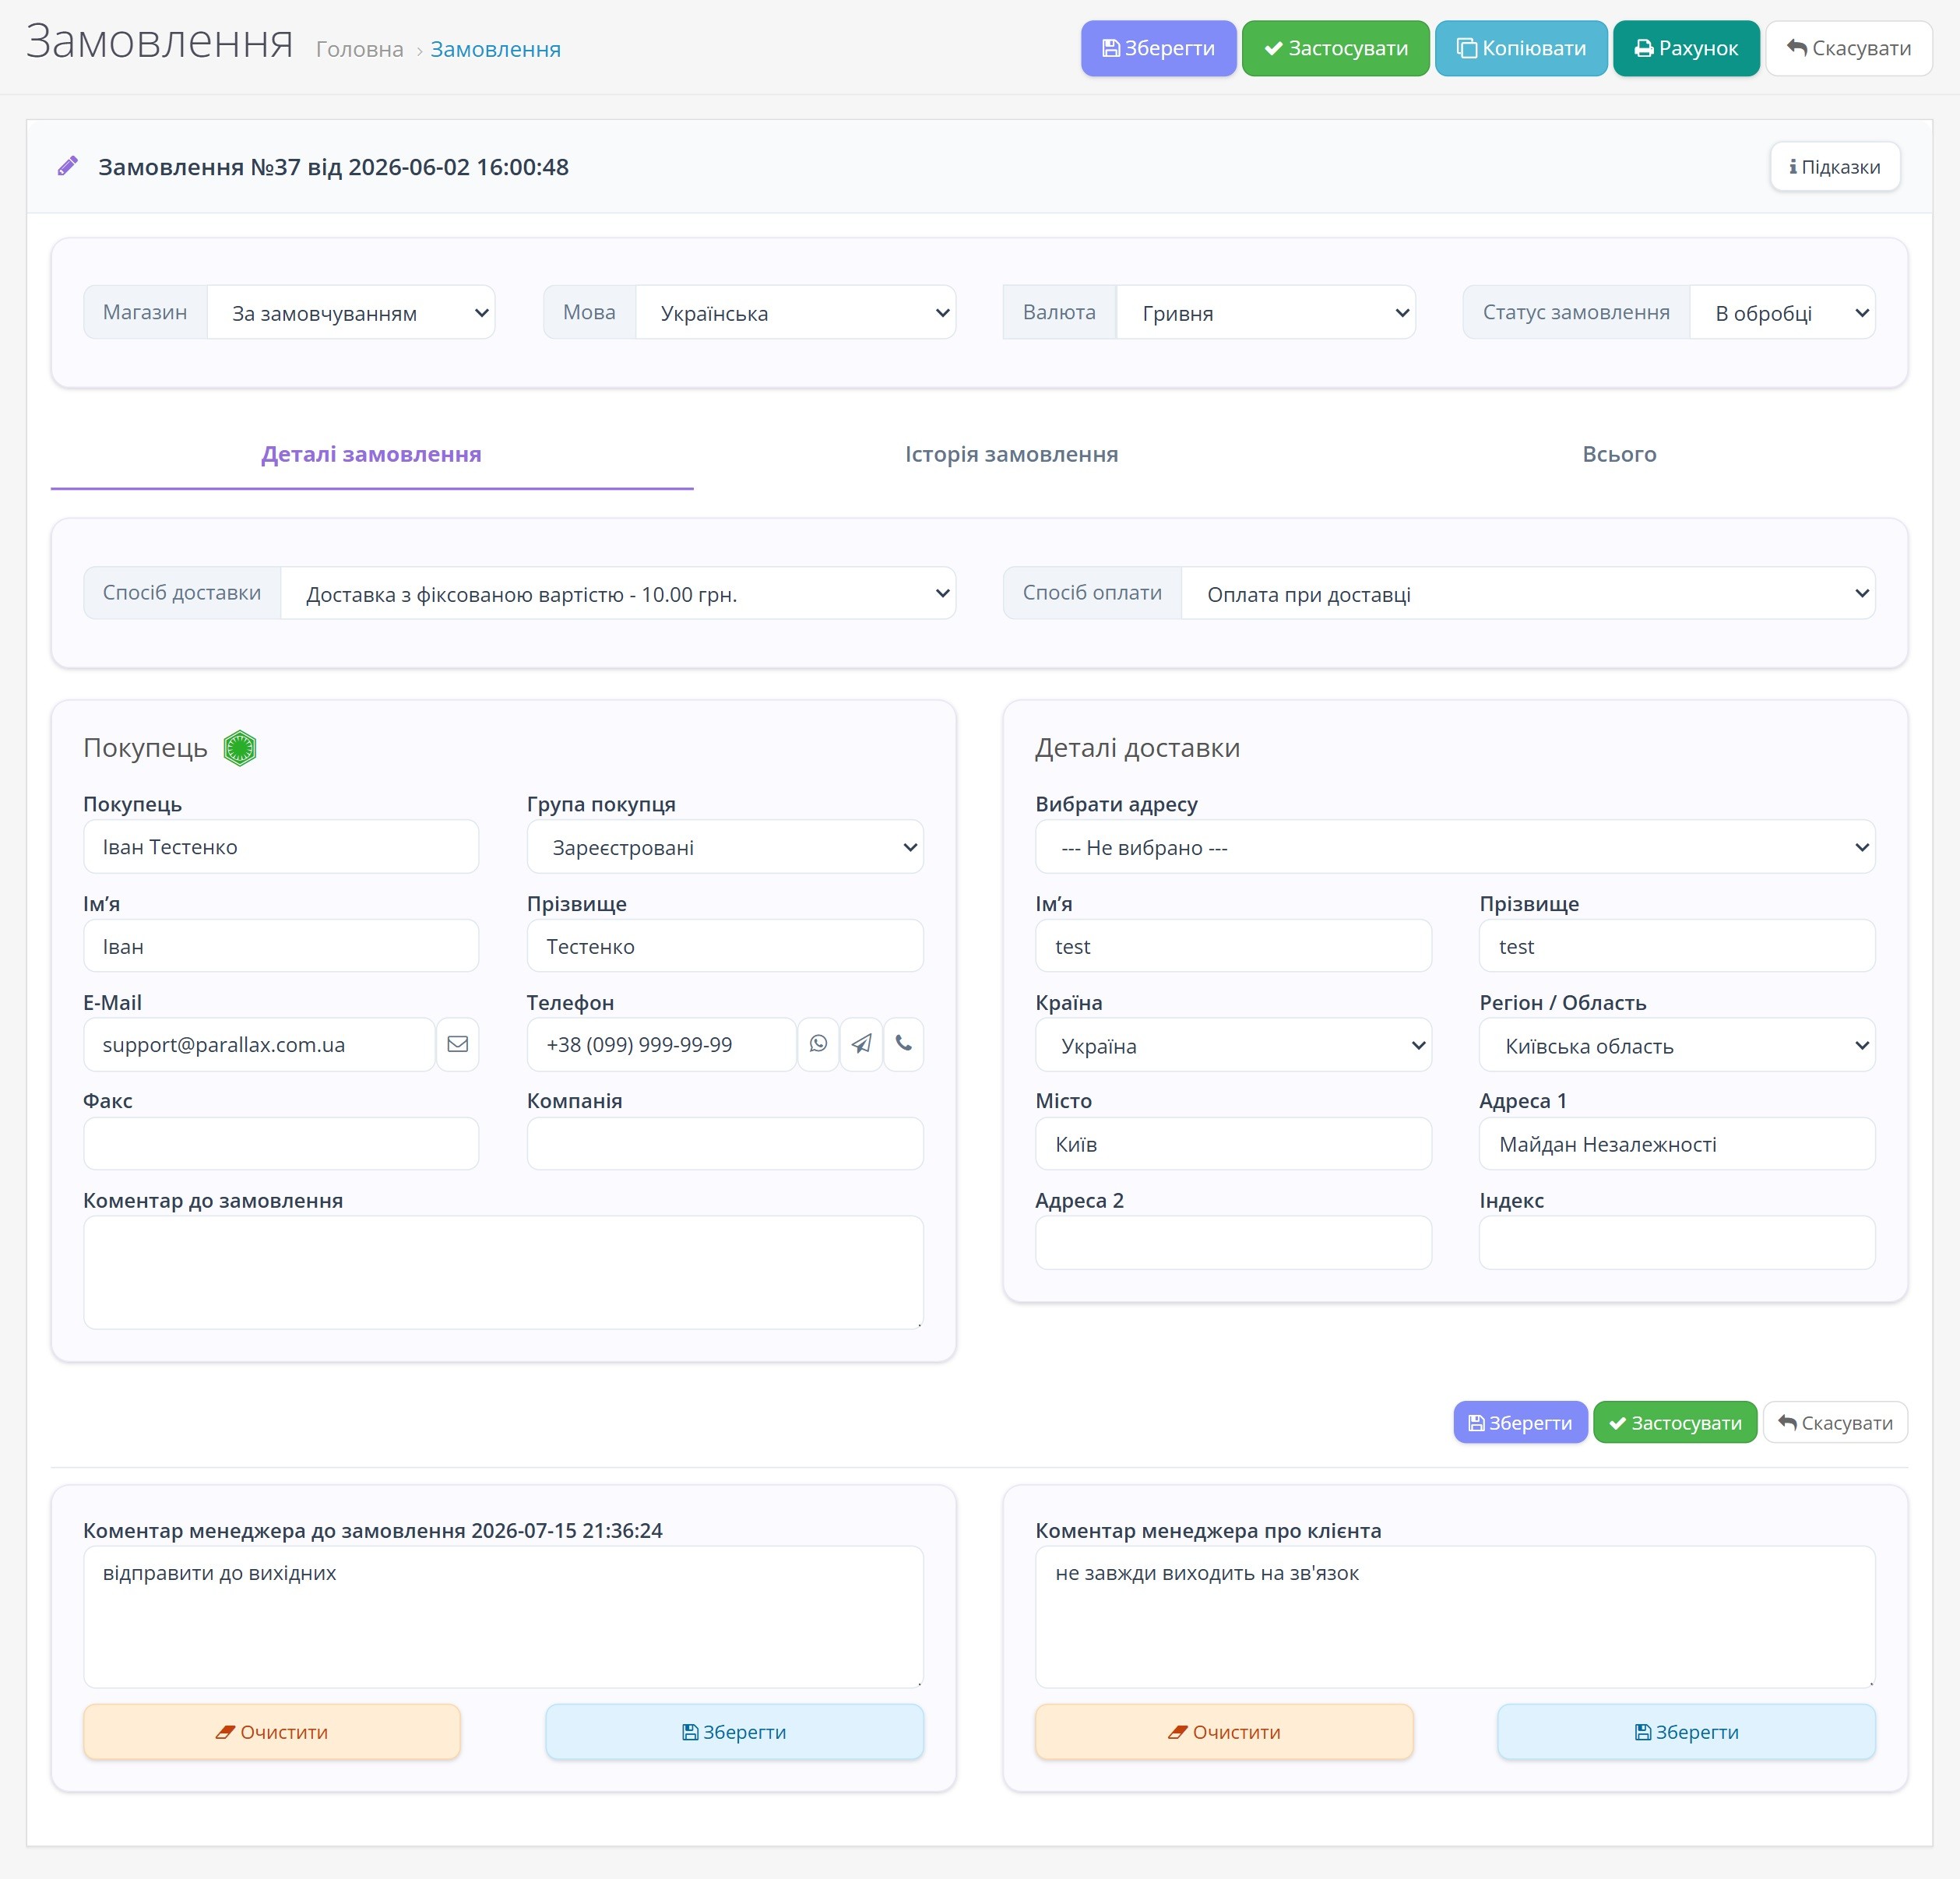Focus the E-Mail input field
This screenshot has width=1960, height=1879.
coord(260,1044)
